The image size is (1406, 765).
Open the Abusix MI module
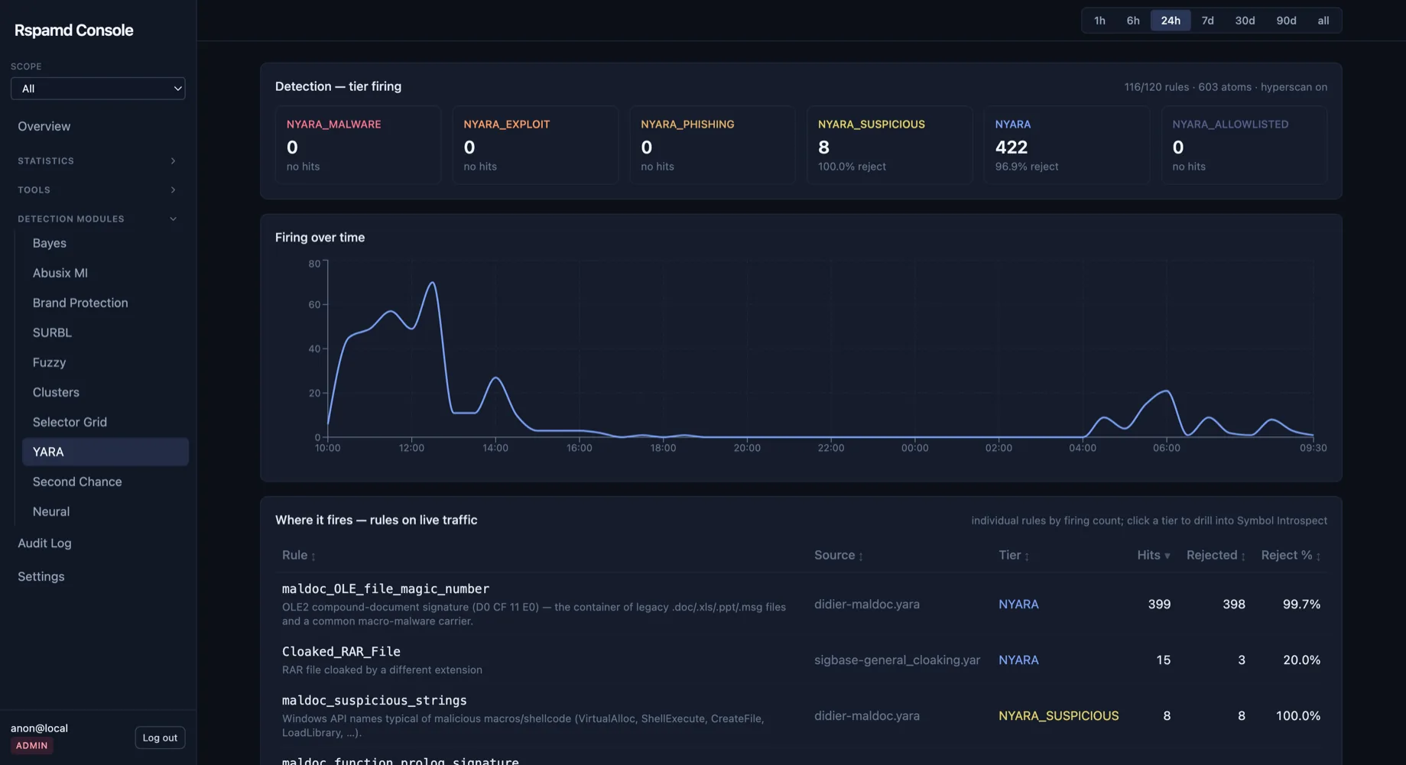pos(106,273)
